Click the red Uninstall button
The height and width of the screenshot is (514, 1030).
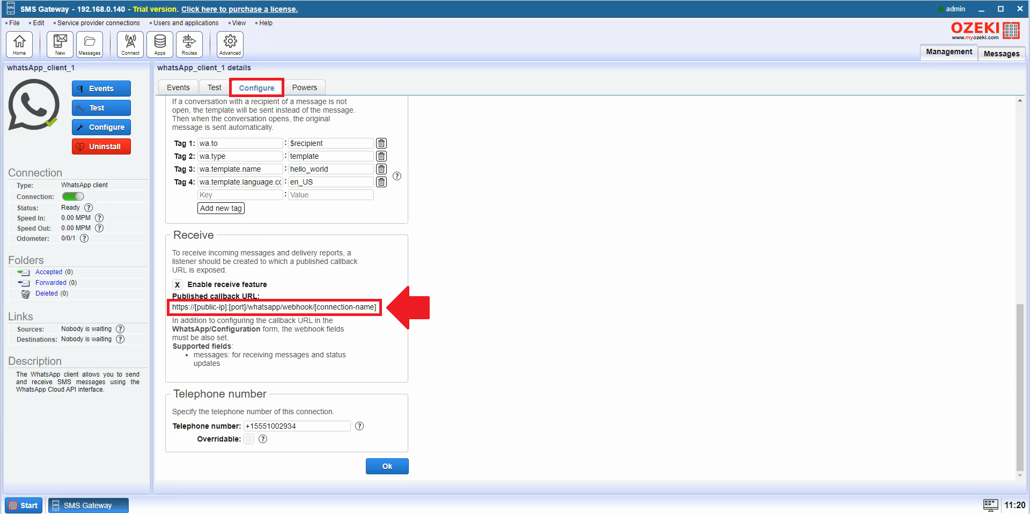click(x=101, y=146)
